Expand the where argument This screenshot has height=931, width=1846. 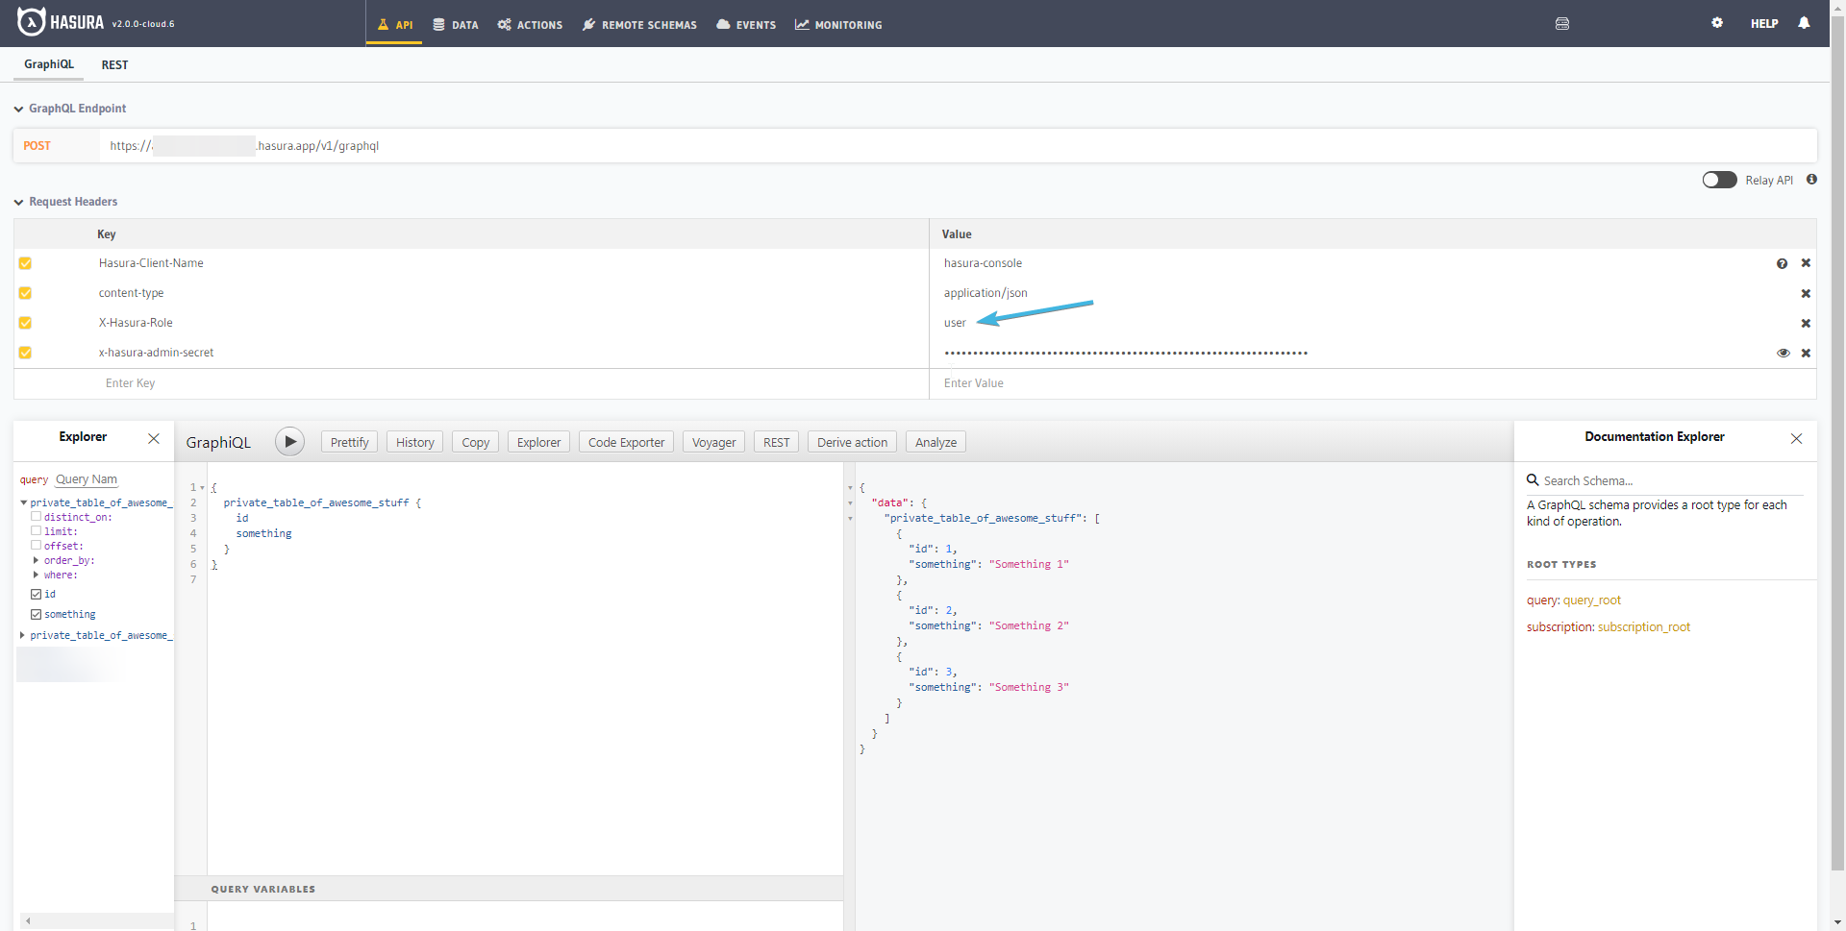click(37, 575)
